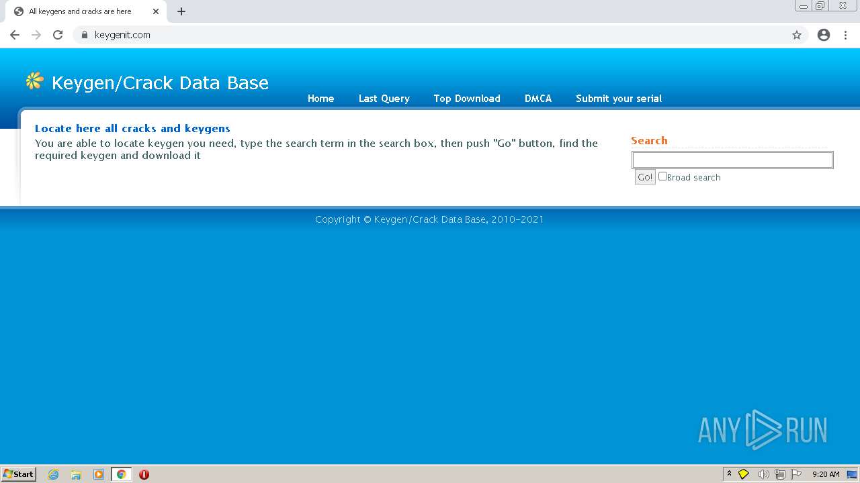Click the 9:20 AM system clock
The height and width of the screenshot is (483, 860).
pos(826,474)
